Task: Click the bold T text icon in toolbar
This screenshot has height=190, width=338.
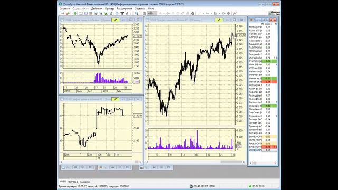Action: point(122,13)
